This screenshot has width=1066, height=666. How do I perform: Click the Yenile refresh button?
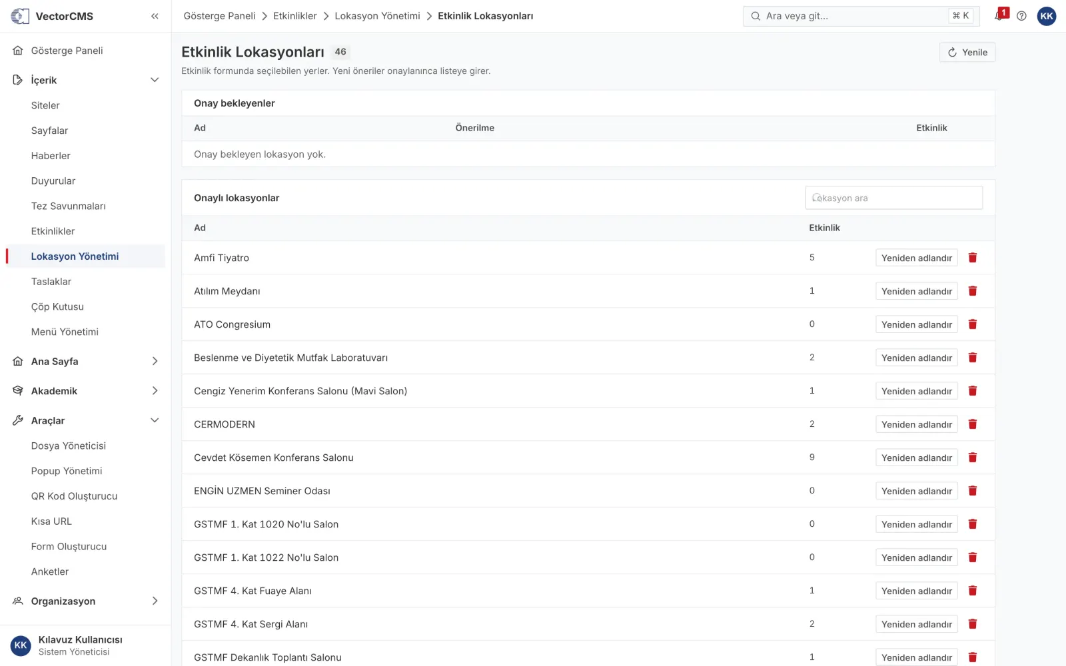click(967, 53)
